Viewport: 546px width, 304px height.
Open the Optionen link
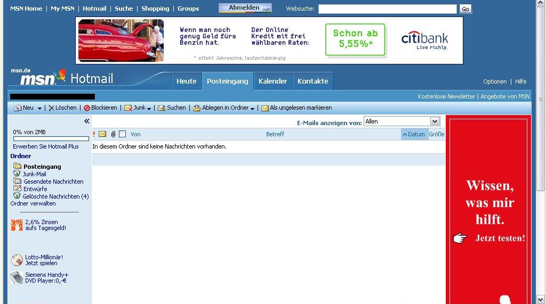point(495,81)
